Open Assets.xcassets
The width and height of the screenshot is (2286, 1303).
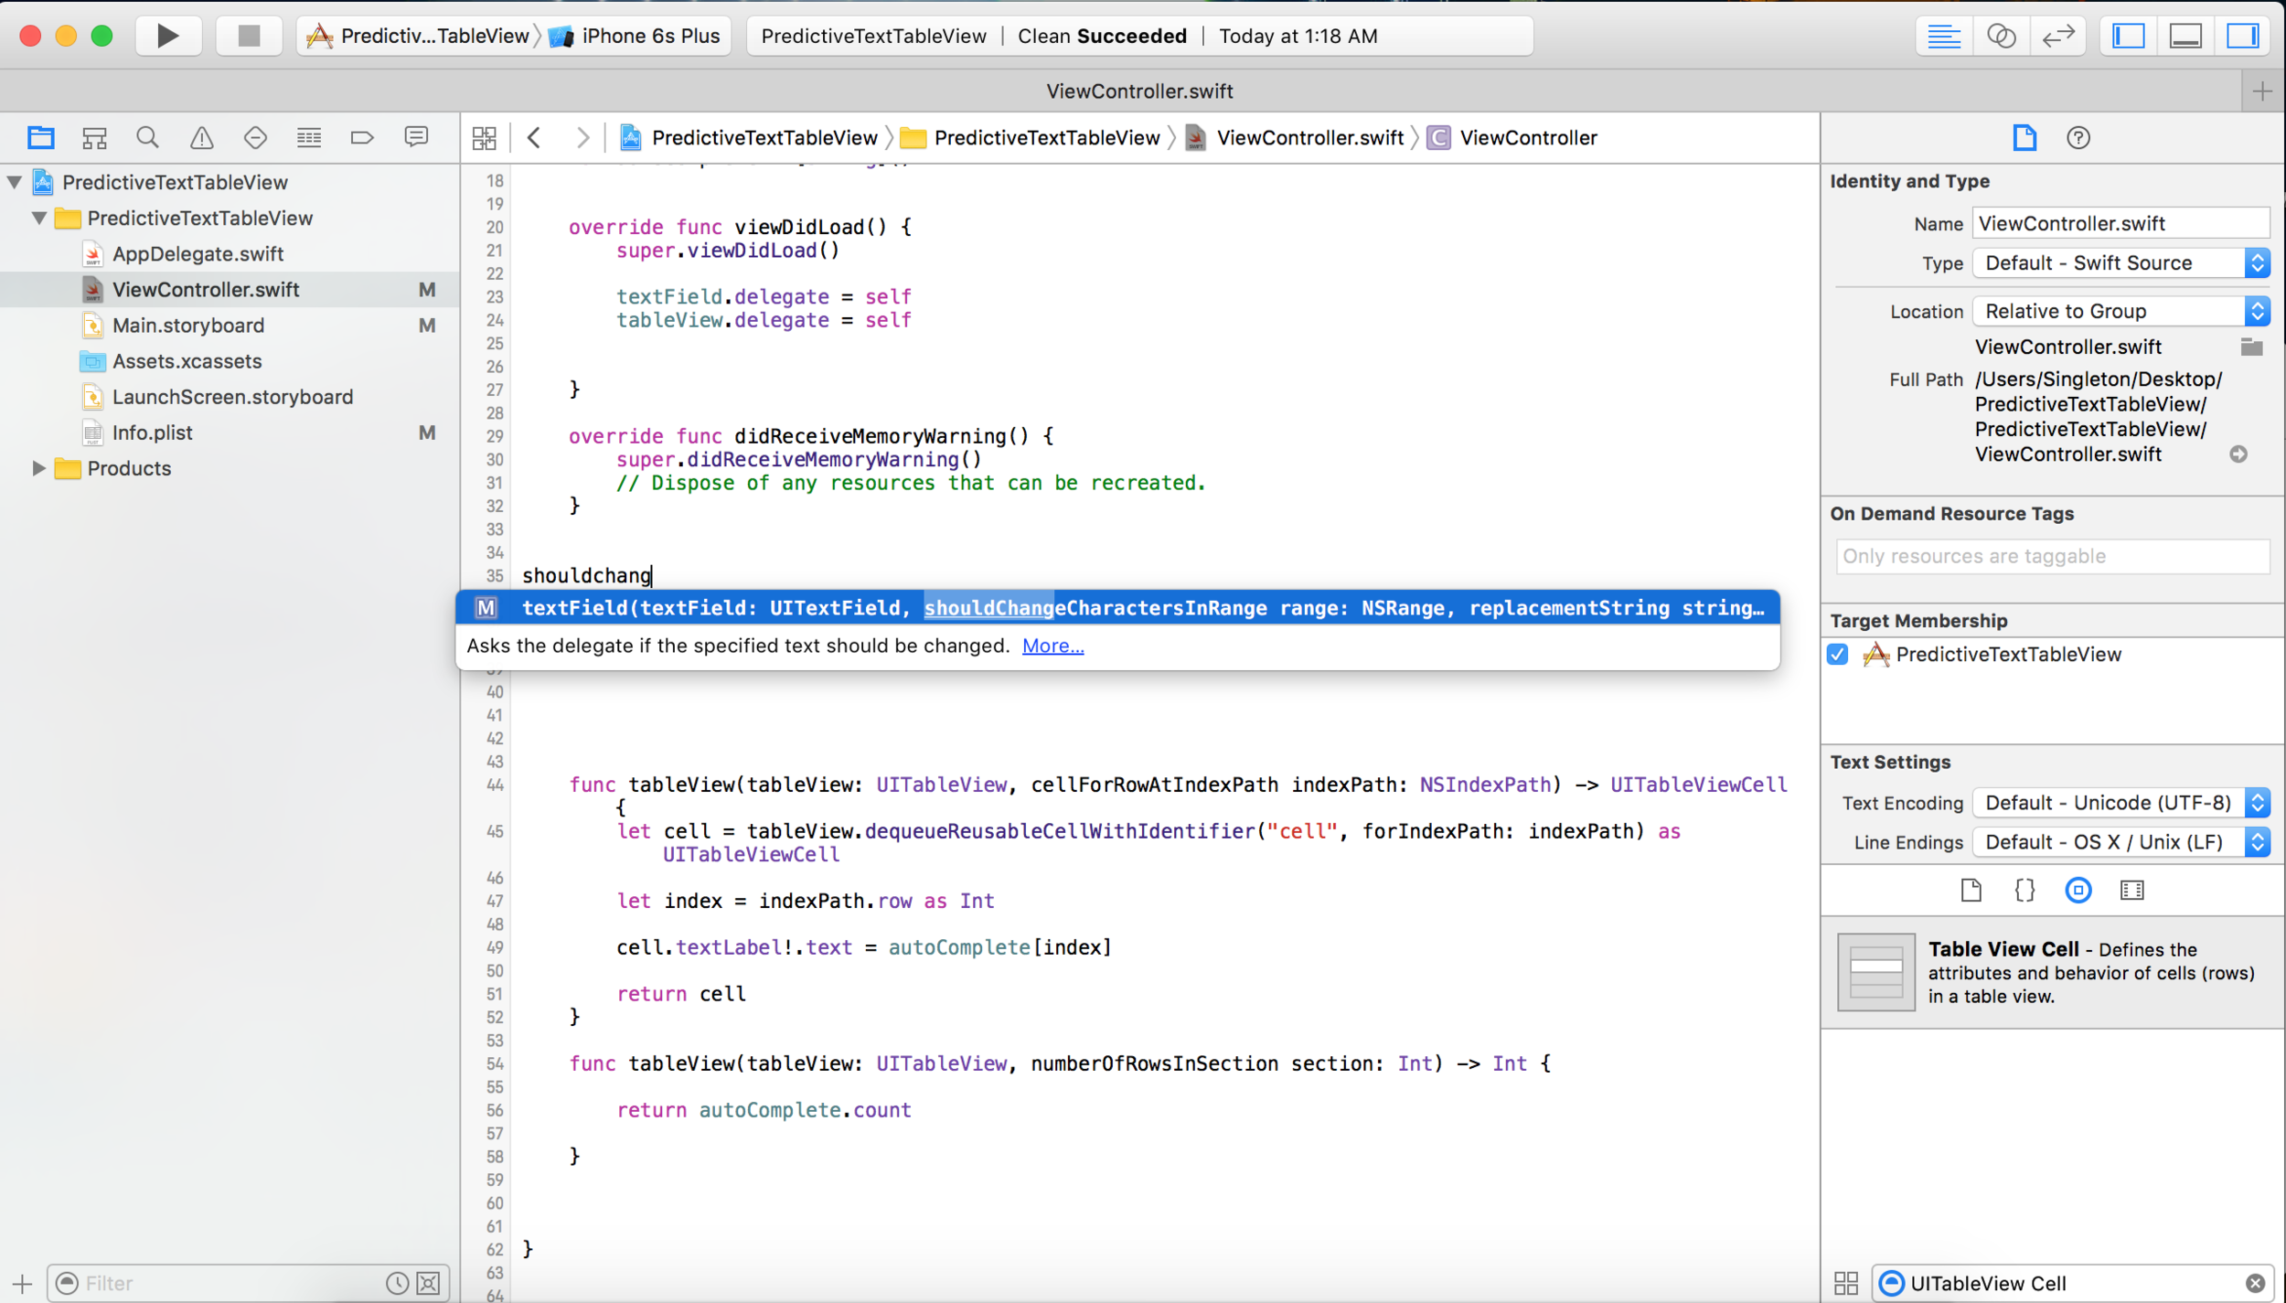point(187,360)
